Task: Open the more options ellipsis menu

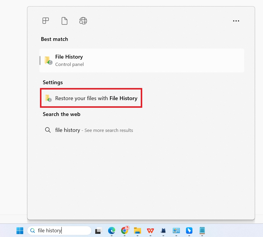Action: [x=236, y=21]
